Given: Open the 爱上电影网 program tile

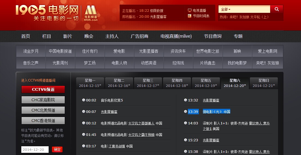Looking at the screenshot, I should pyautogui.click(x=268, y=51).
